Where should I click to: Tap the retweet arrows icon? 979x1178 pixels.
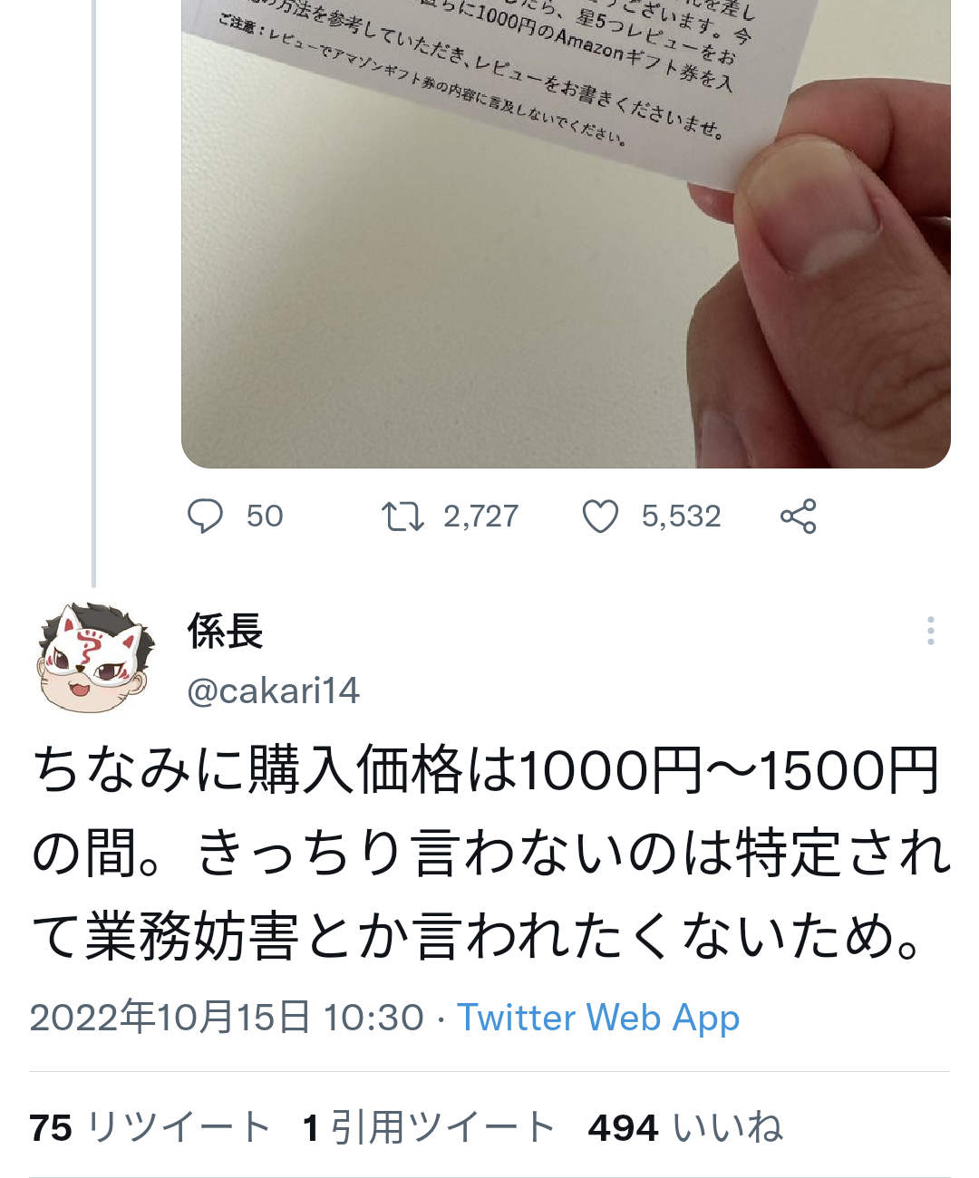tap(402, 517)
